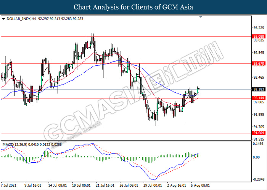This screenshot has height=190, width=267.
Task: Select the 7 Jul 2021 date label
Action: coord(9,186)
